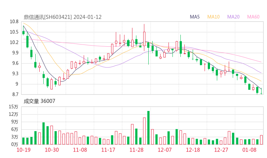
Task: Click the chart title 鼎信通讯[SH603421] 2024-01-12
Action: [x=62, y=17]
